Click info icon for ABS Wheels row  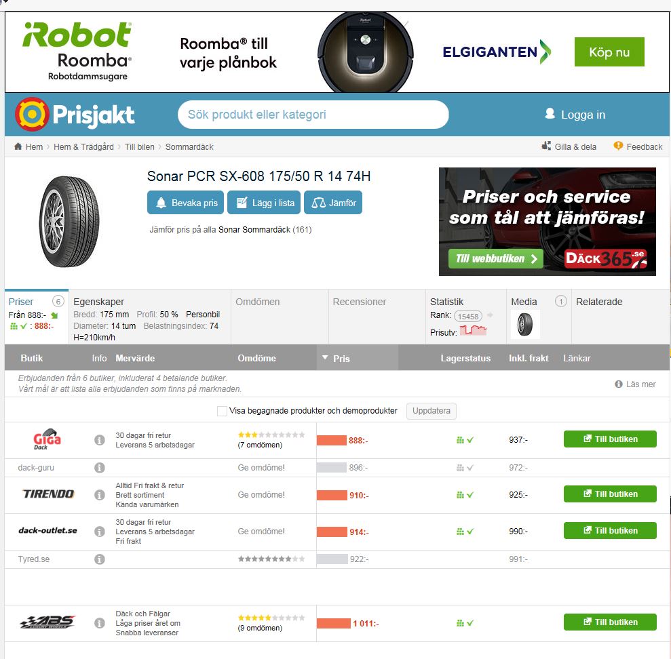click(x=99, y=623)
